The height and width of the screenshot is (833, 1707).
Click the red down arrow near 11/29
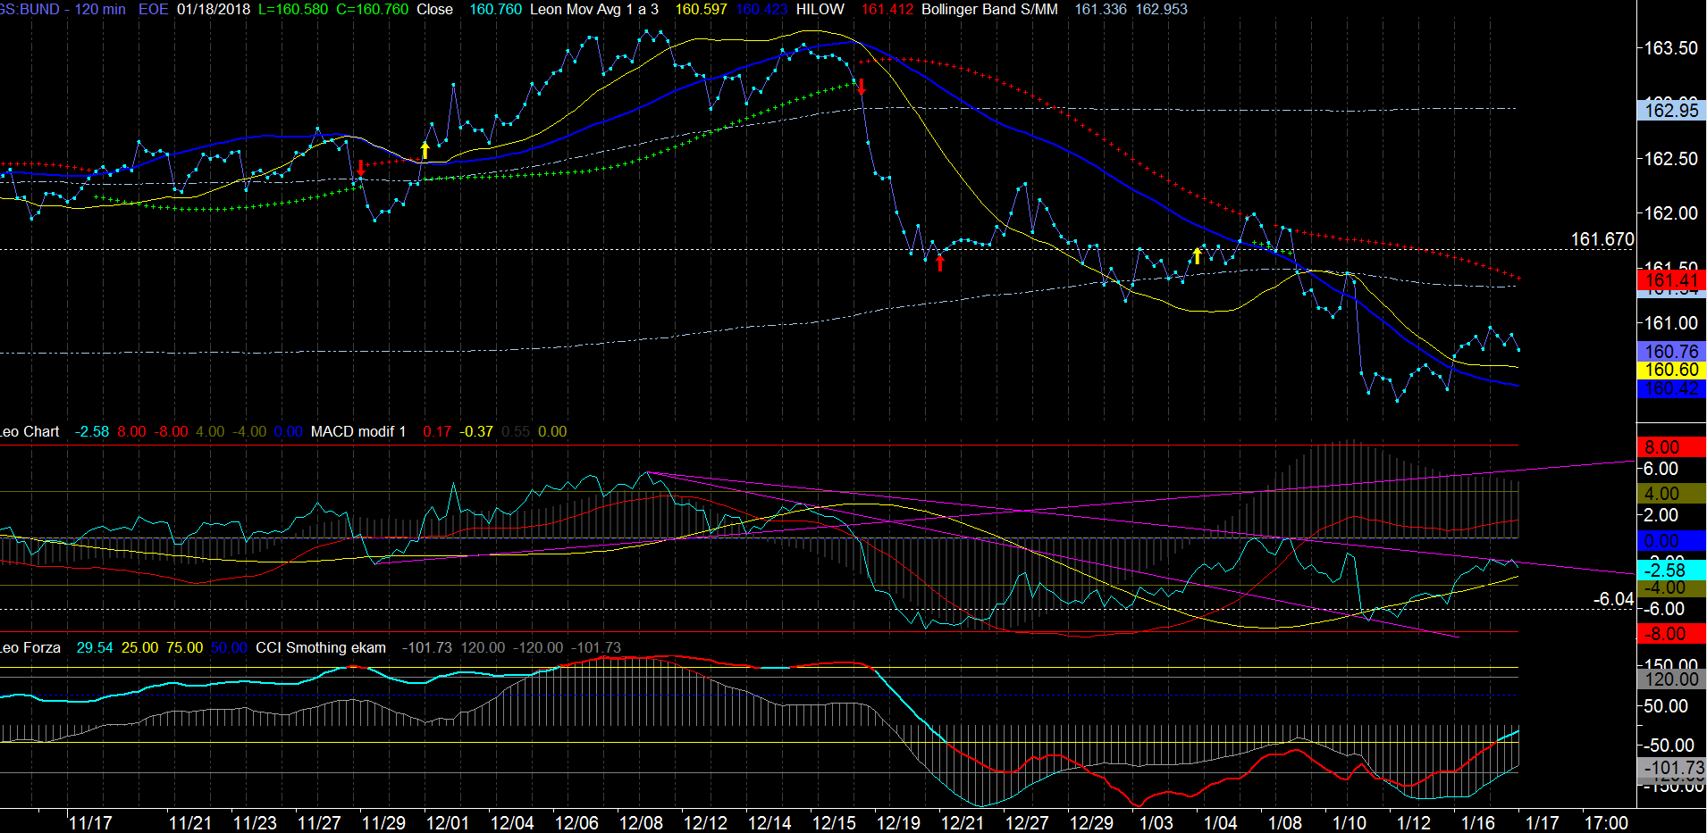click(x=360, y=168)
